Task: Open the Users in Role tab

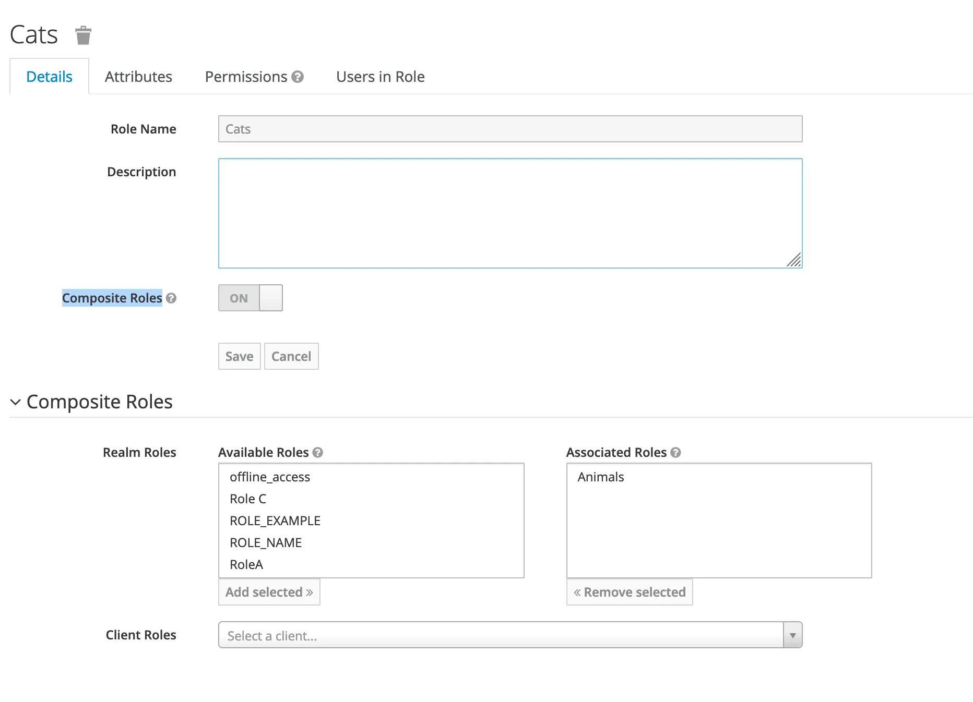Action: tap(380, 77)
